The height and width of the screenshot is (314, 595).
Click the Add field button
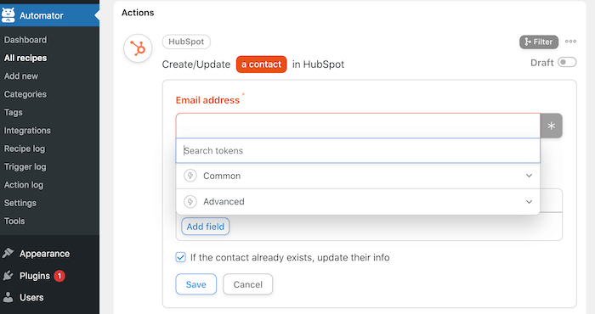click(206, 227)
